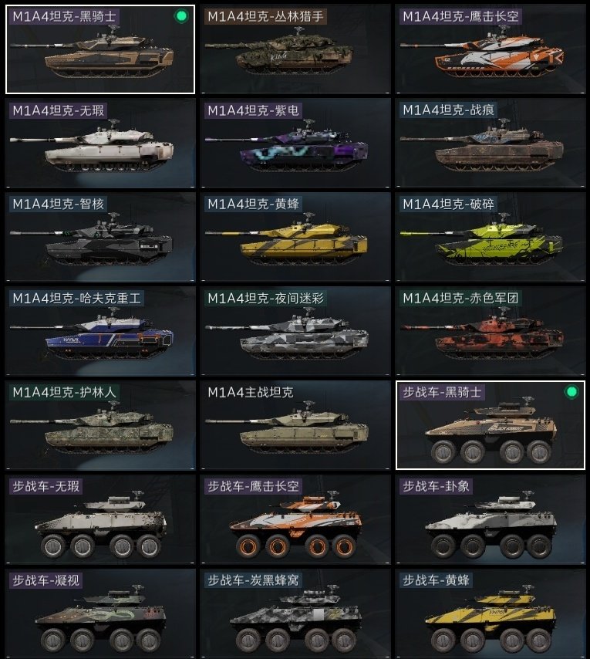Screen dimensions: 590x659
Task: Select the M1A4坦克-护林人 skin
Action: (100, 425)
